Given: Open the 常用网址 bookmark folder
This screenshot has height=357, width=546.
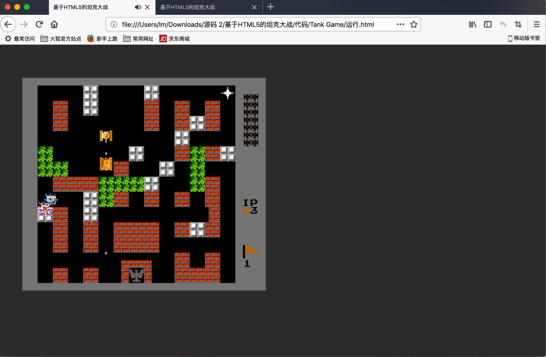Looking at the screenshot, I should coord(138,39).
